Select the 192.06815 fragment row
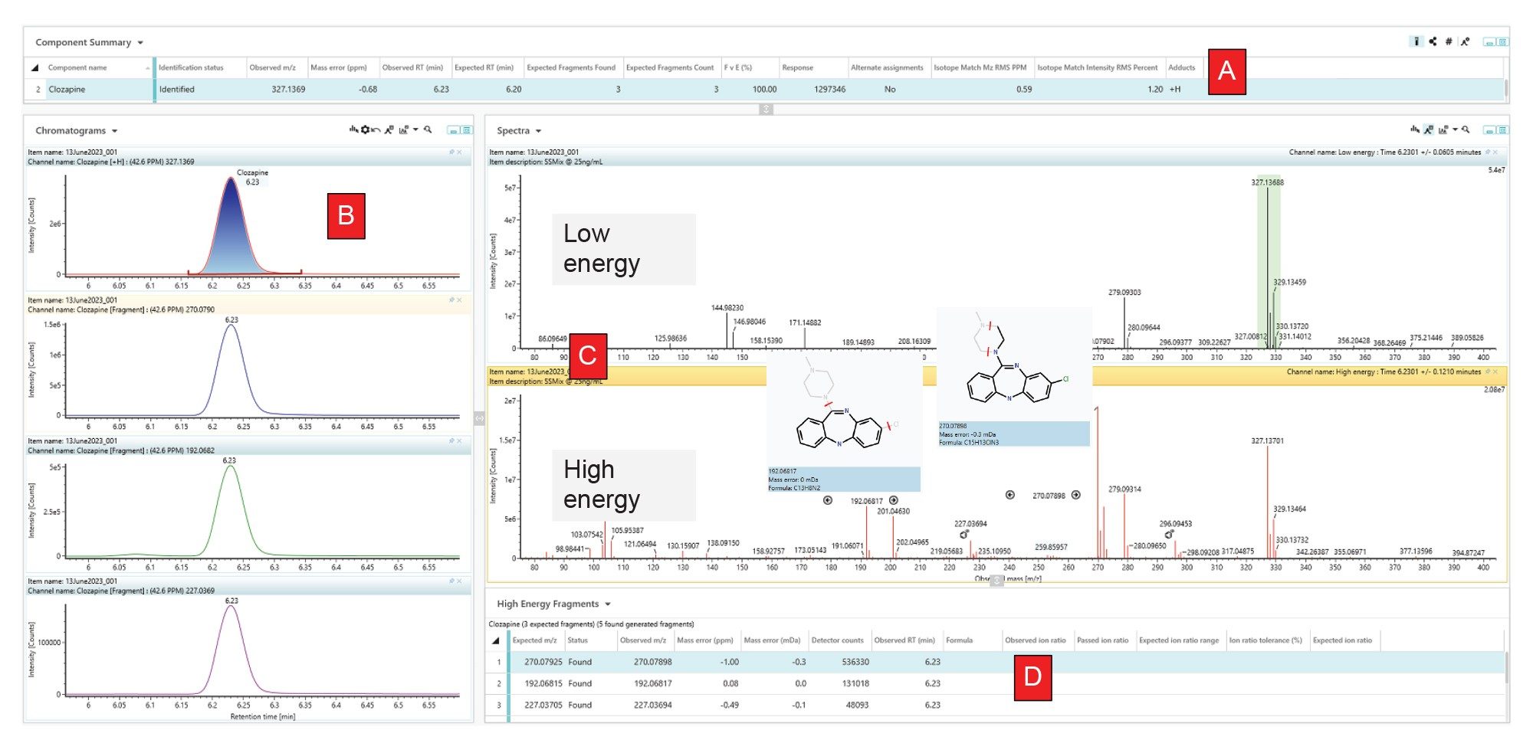 pyautogui.click(x=543, y=683)
